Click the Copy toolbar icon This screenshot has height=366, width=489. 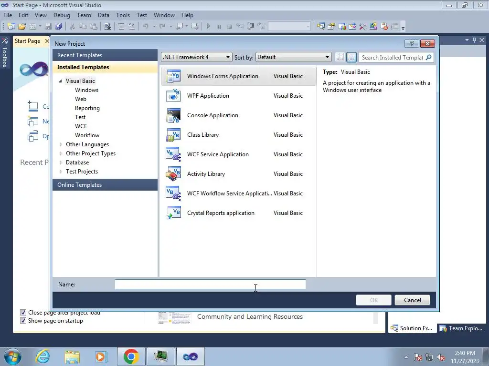(83, 27)
